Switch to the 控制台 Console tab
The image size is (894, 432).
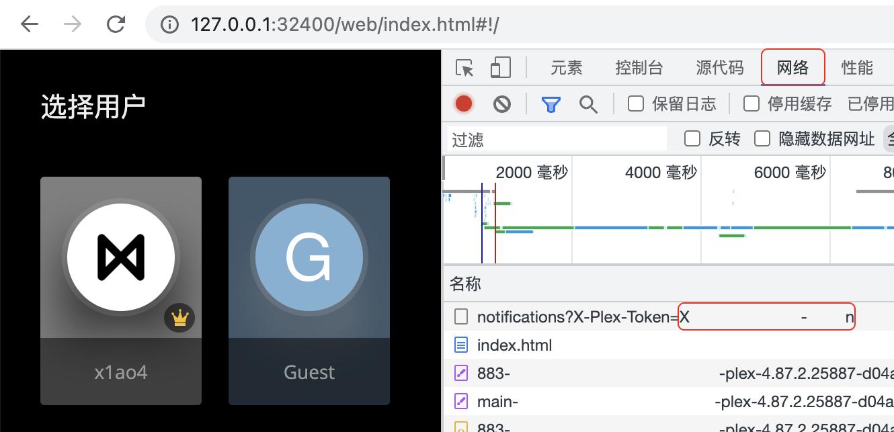coord(639,67)
